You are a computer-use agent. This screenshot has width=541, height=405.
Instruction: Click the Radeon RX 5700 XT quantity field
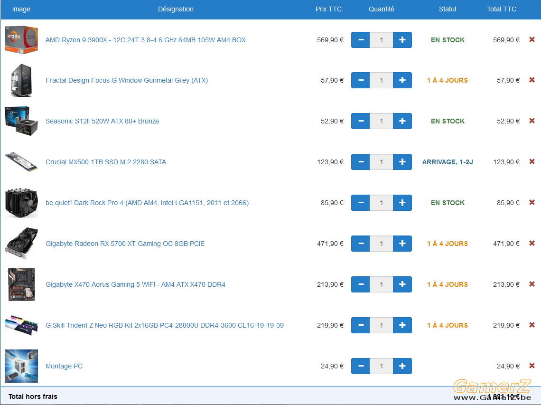tap(381, 244)
